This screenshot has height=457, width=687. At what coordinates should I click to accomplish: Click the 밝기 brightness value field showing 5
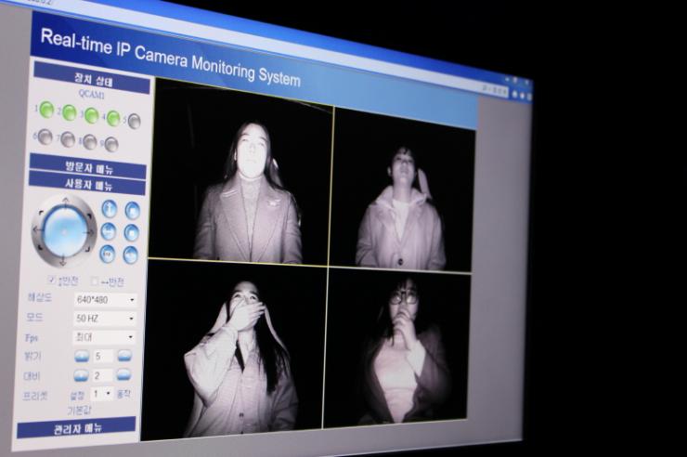coord(103,357)
